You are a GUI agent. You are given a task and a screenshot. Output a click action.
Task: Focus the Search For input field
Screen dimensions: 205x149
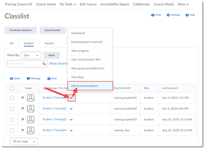point(28,64)
